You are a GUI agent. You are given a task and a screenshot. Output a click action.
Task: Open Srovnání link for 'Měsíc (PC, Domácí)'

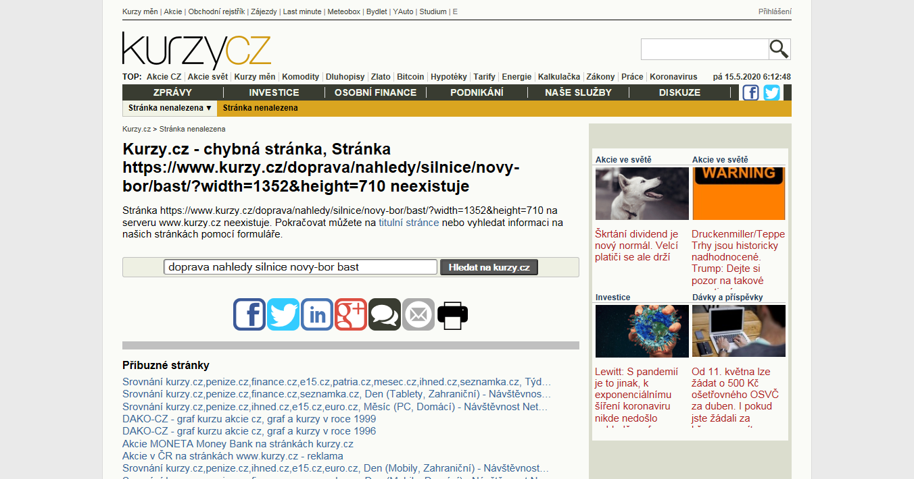point(335,407)
